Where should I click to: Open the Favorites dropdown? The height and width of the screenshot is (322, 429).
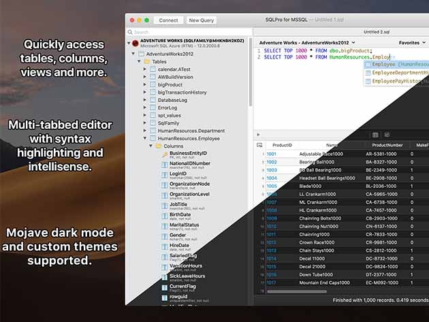point(411,42)
